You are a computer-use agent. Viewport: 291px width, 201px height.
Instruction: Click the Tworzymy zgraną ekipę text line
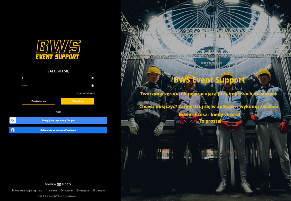[210, 94]
